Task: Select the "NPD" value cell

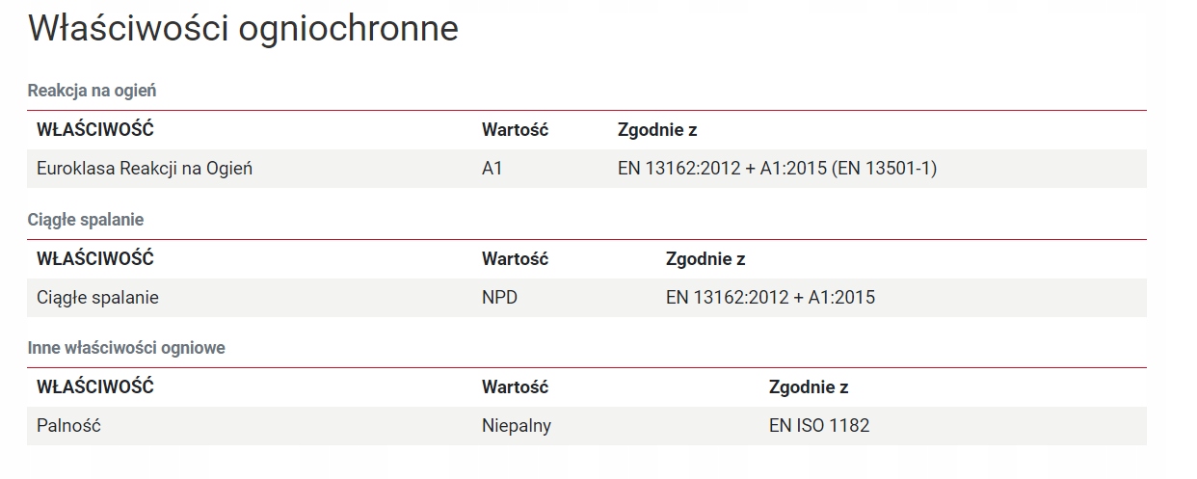Action: (499, 298)
